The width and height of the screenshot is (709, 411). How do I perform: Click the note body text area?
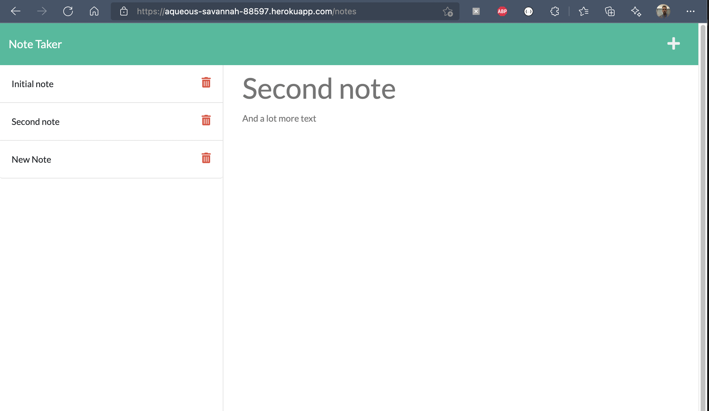[x=279, y=119]
